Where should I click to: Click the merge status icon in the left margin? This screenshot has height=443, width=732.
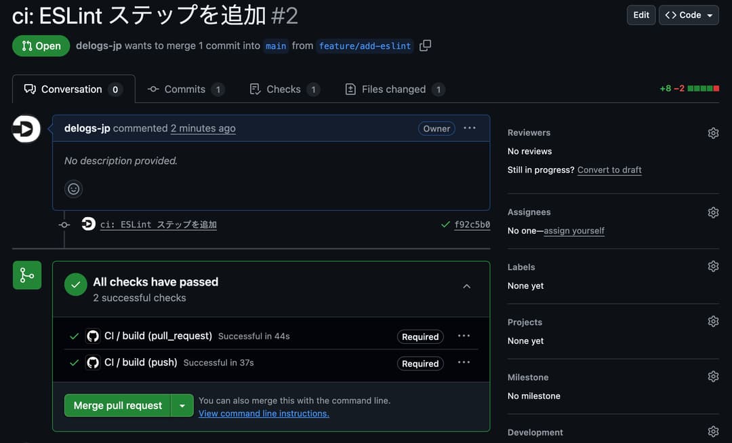click(26, 275)
